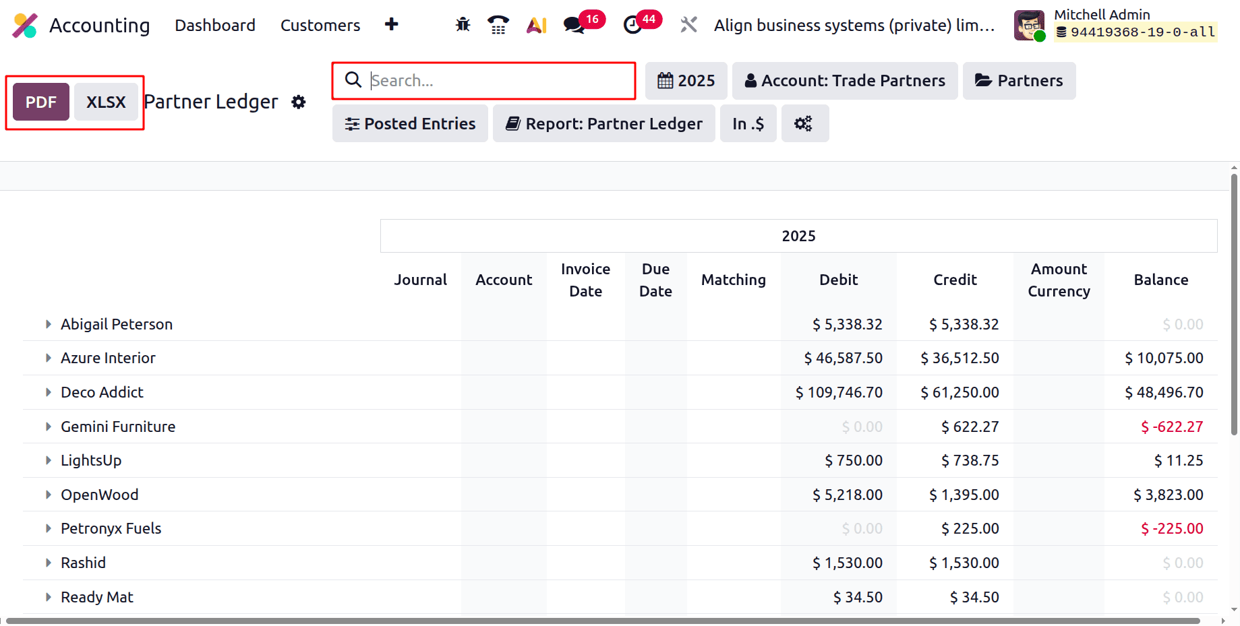Screen dimensions: 1240x626
Task: Click Gemini Furniture negative balance $ -622.27
Action: 1172,427
